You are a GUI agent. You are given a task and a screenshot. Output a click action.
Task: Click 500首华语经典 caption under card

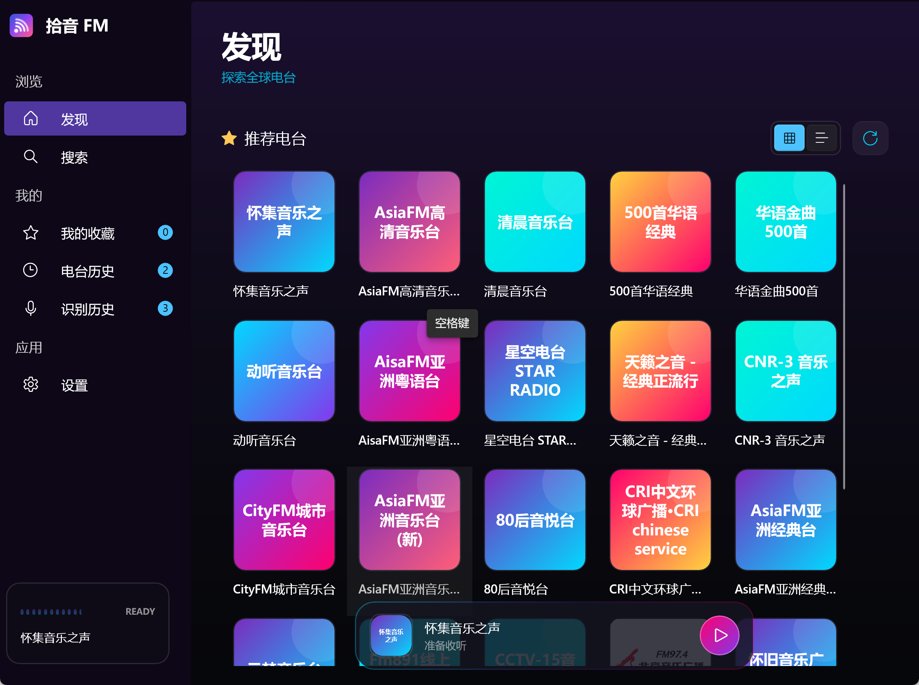pyautogui.click(x=651, y=291)
